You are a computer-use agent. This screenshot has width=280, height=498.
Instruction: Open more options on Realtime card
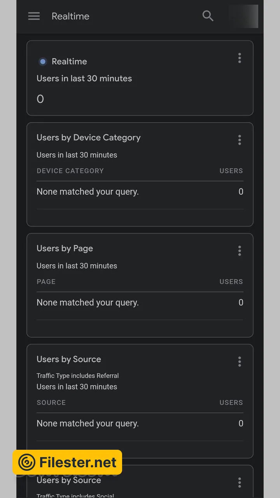240,58
